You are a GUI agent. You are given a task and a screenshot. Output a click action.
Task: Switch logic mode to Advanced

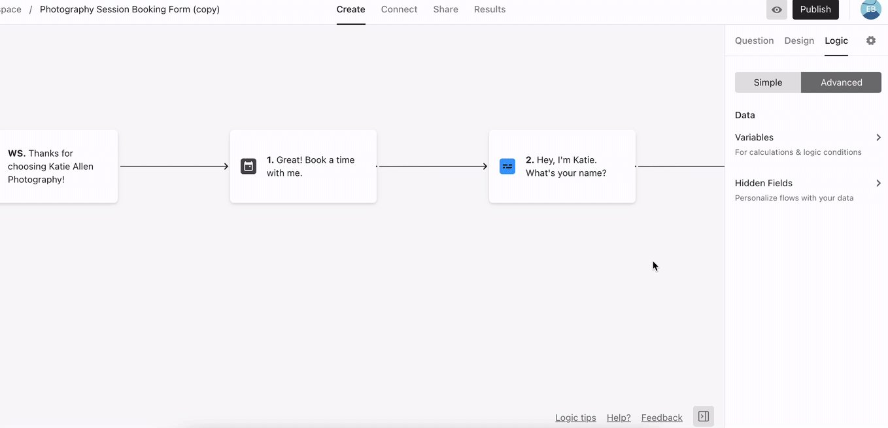coord(841,82)
